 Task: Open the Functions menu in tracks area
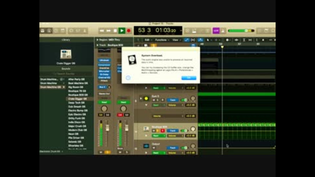click(x=162, y=40)
